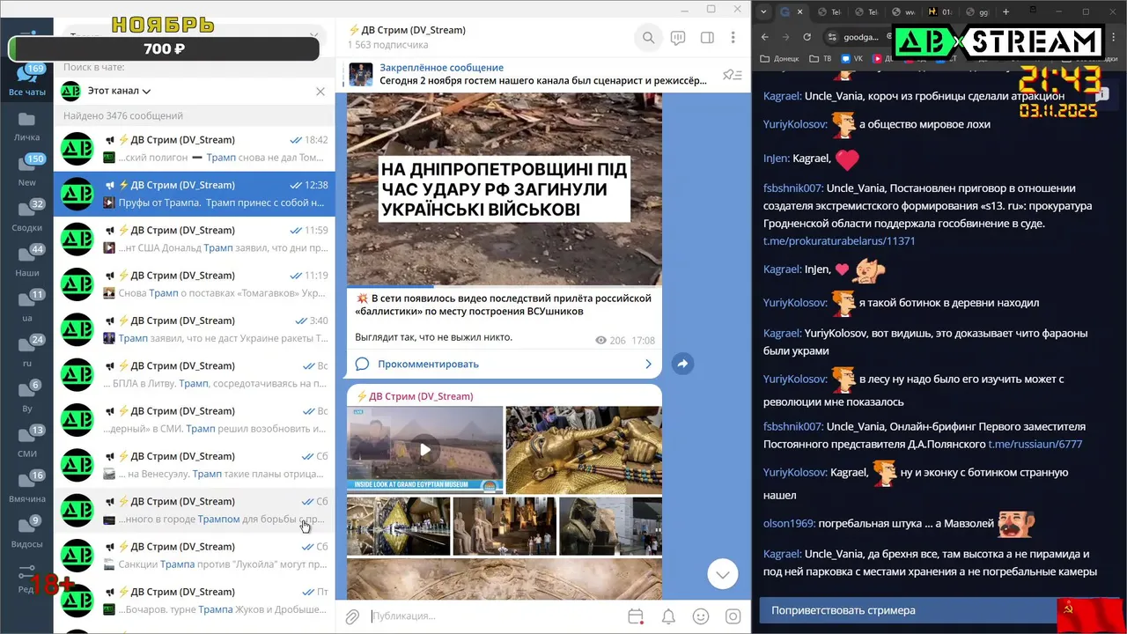Open search result from 18:42

[195, 148]
